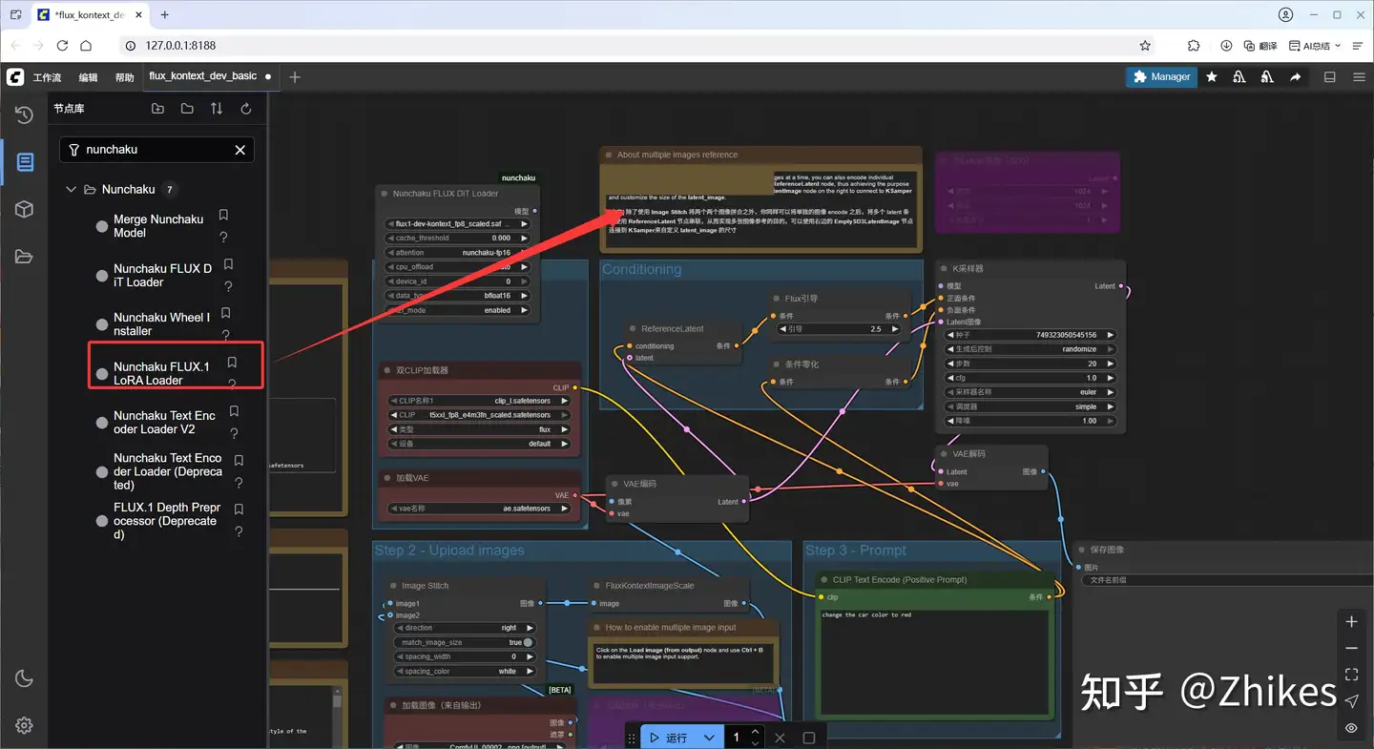Toggle the bottom panel layout icon
The width and height of the screenshot is (1374, 749).
coord(1330,77)
